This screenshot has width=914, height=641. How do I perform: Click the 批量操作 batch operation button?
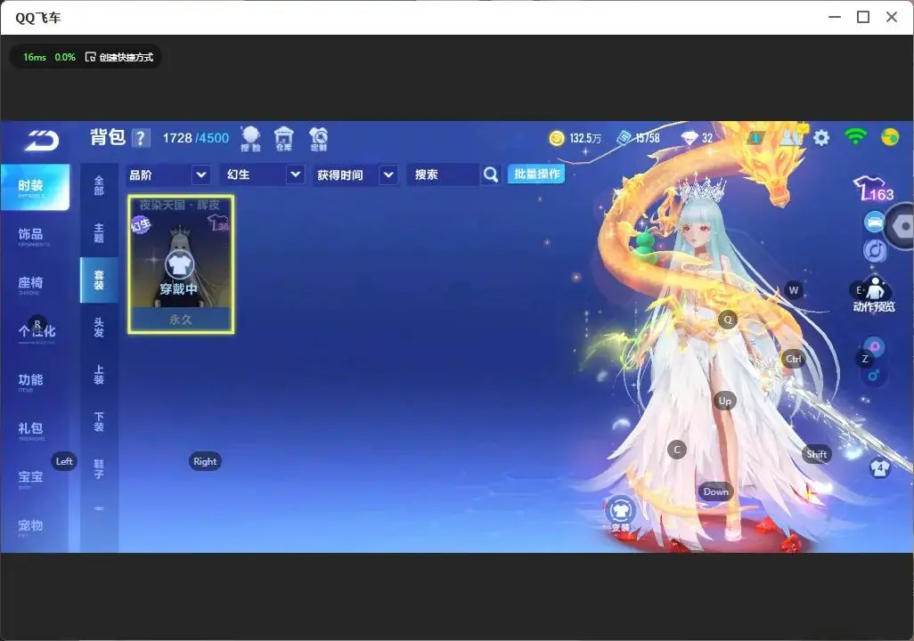click(536, 174)
